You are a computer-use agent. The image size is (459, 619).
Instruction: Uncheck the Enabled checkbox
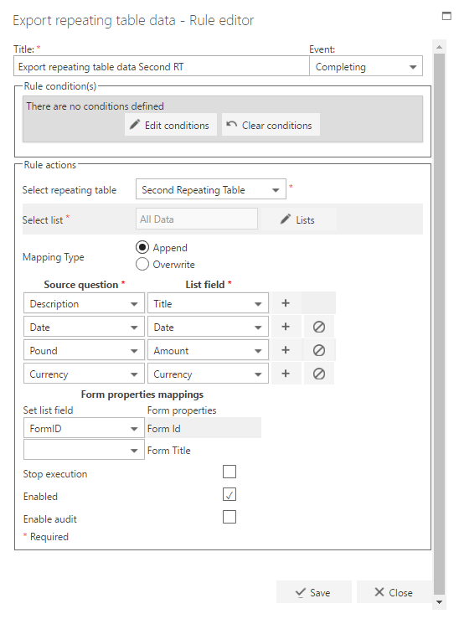(x=229, y=494)
